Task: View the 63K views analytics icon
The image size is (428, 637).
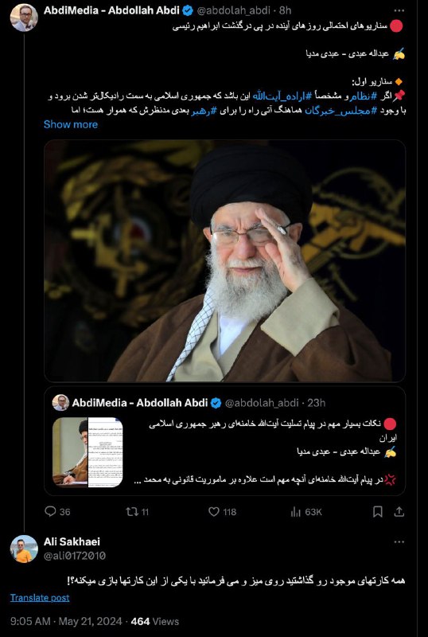Action: 296,512
